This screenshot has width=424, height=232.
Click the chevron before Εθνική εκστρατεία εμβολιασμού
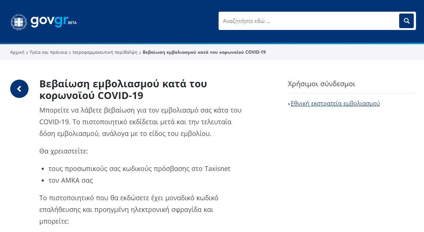pos(289,103)
